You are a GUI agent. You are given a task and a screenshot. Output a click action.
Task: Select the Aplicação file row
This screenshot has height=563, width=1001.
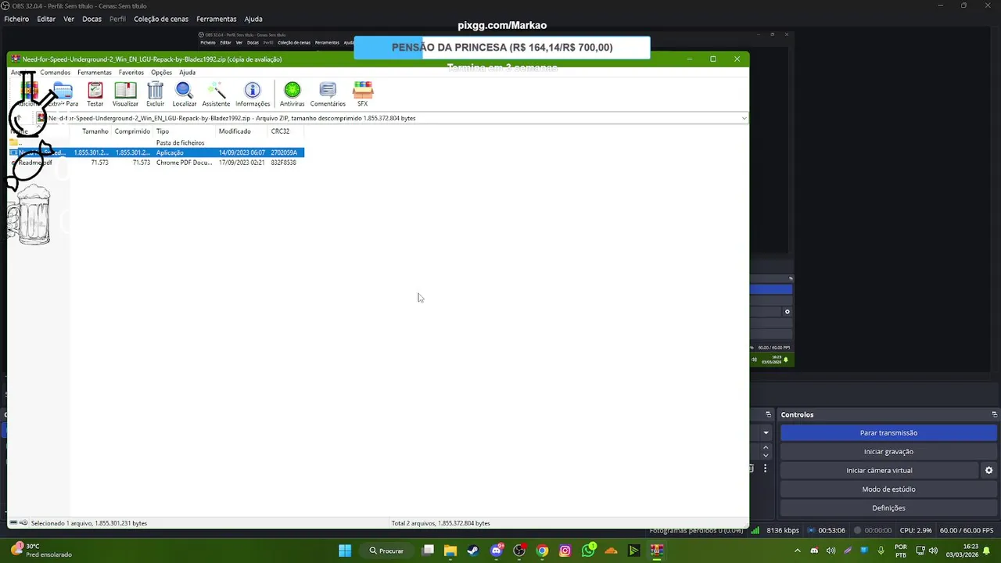coord(156,152)
